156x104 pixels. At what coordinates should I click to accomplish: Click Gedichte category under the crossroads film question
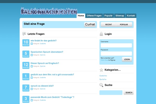[x=43, y=77]
